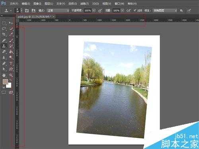Image resolution: width=199 pixels, height=149 pixels.
Task: Open the 样本 sample source dropdown
Action: [x=165, y=11]
